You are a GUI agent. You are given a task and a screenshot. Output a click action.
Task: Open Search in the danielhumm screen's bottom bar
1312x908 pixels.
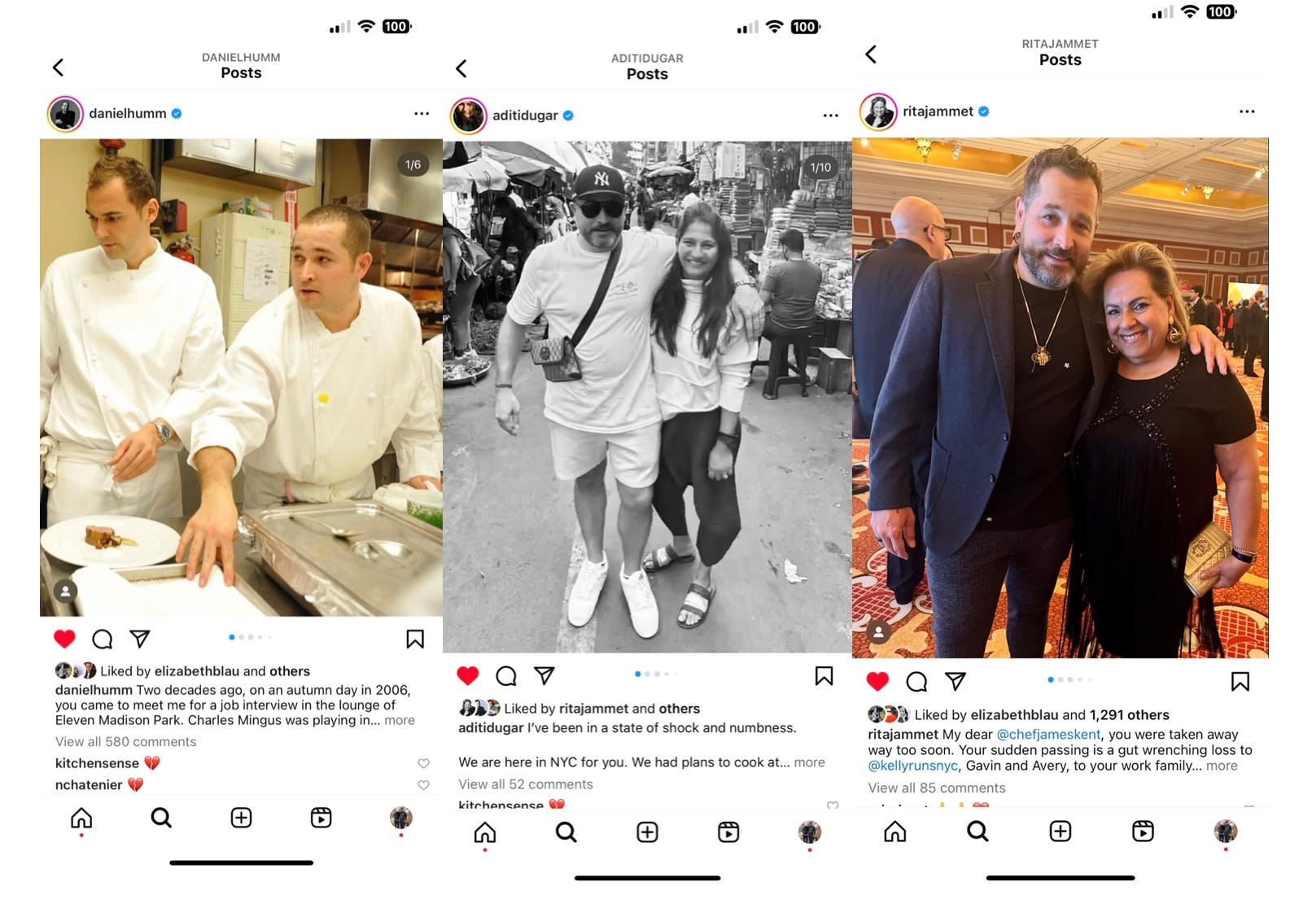pyautogui.click(x=161, y=817)
